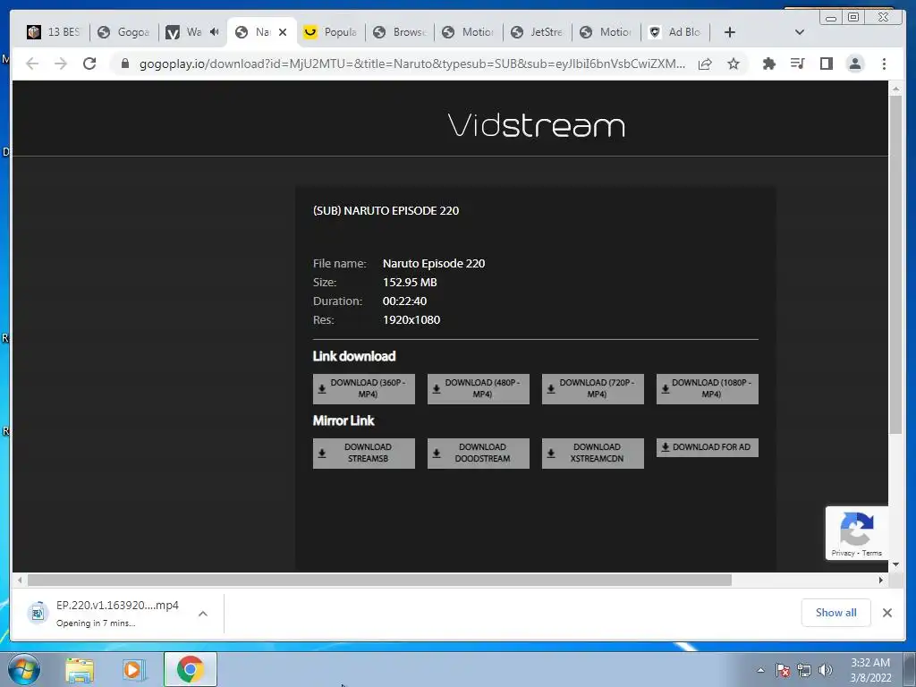Click the padlock site info icon
Viewport: 916px width, 687px height.
(x=124, y=64)
